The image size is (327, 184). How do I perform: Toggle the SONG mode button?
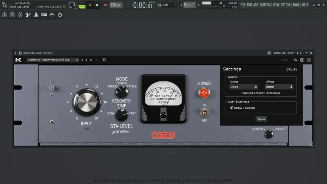point(82,7)
